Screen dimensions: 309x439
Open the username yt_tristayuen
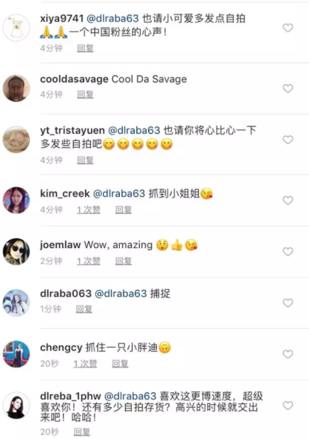click(x=72, y=130)
